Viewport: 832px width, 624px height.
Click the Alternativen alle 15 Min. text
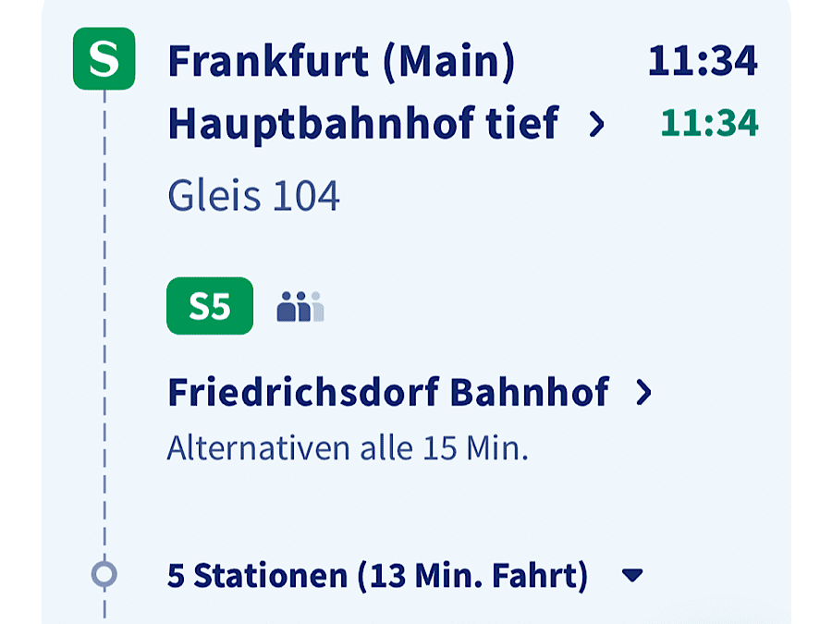click(x=349, y=447)
